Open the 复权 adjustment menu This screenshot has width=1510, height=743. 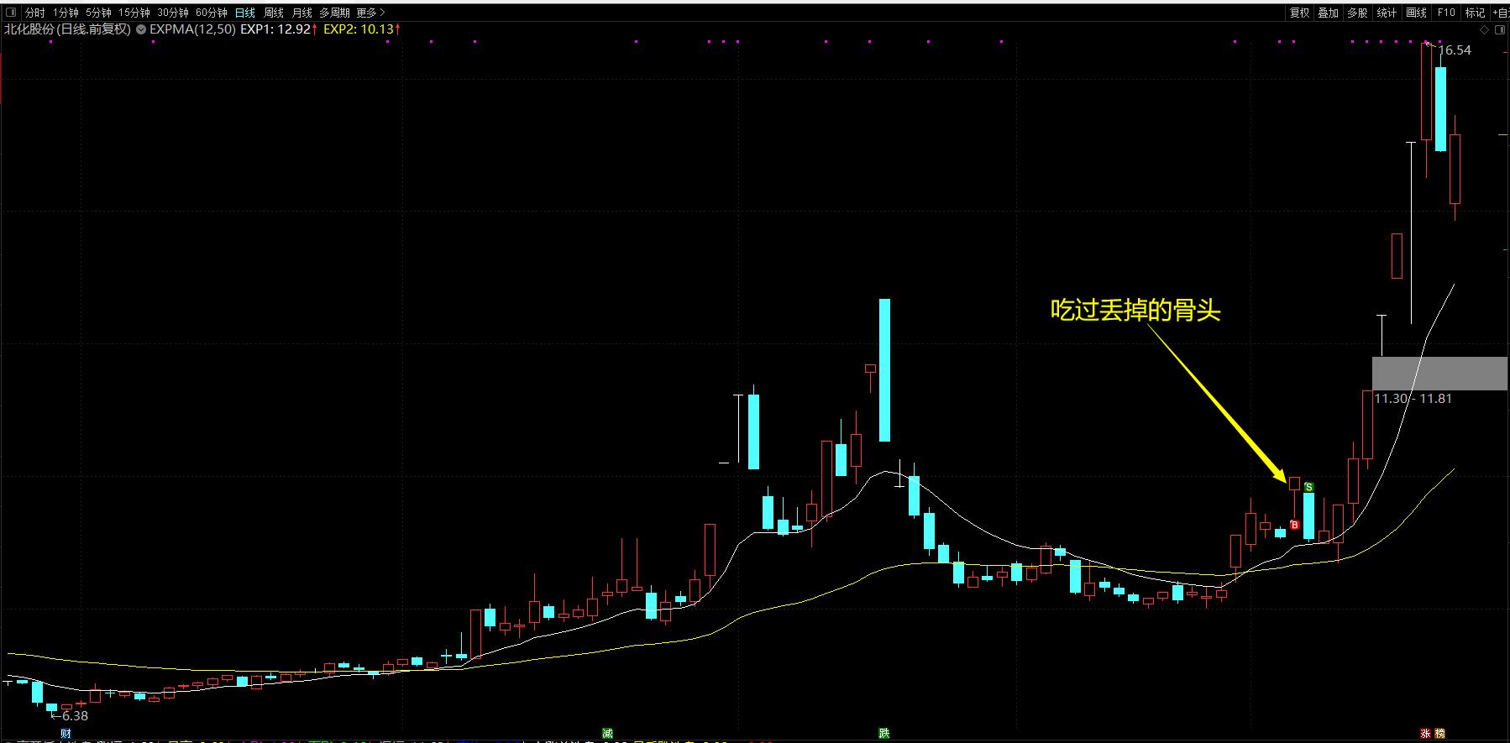click(x=1299, y=13)
